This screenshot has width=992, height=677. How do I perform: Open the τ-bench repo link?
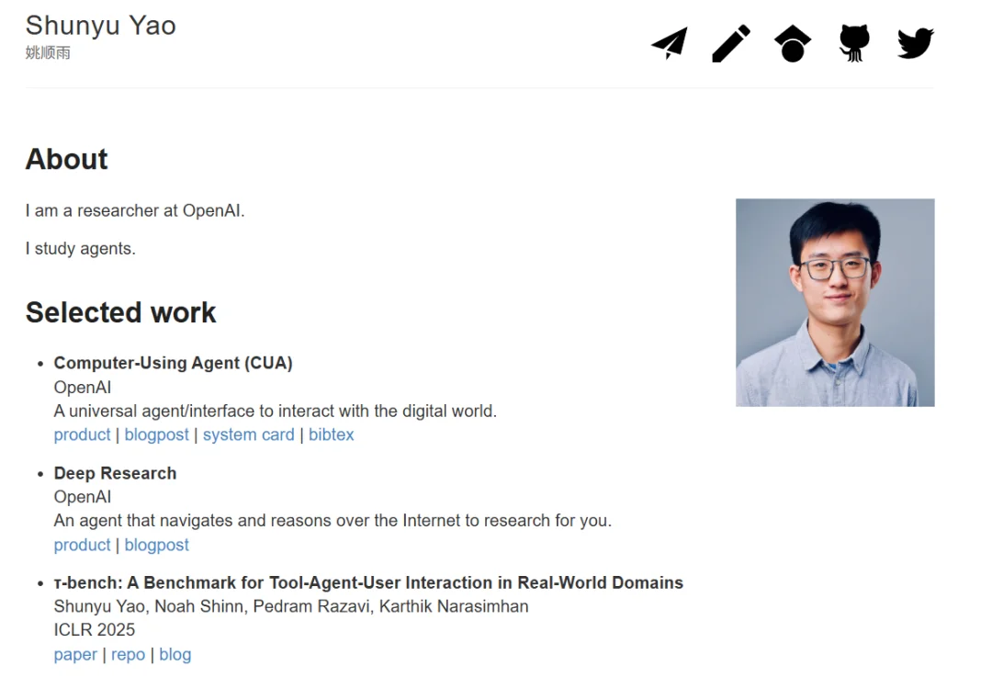tap(128, 654)
